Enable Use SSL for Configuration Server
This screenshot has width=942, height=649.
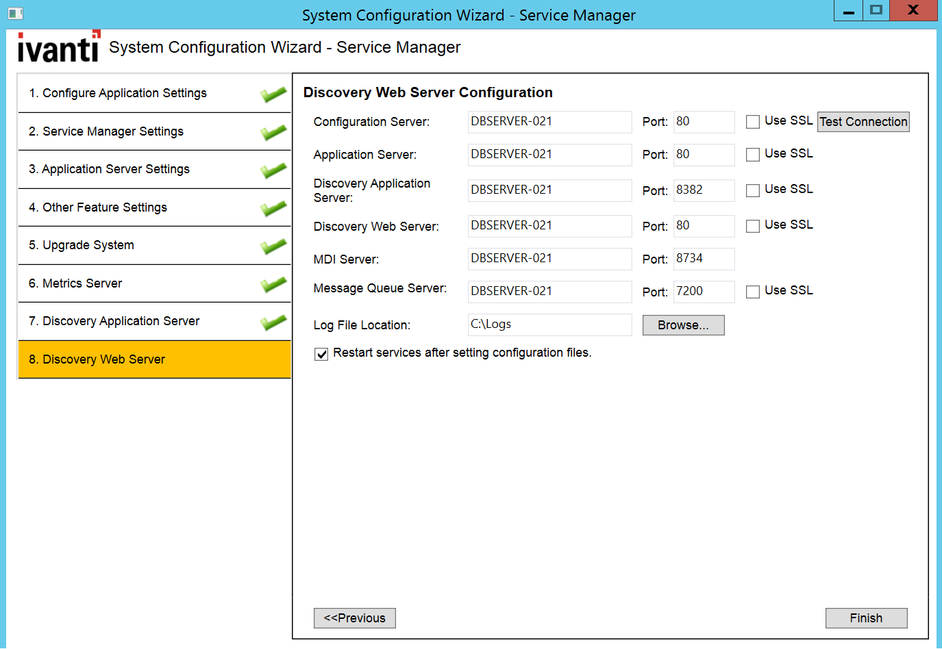(x=753, y=122)
